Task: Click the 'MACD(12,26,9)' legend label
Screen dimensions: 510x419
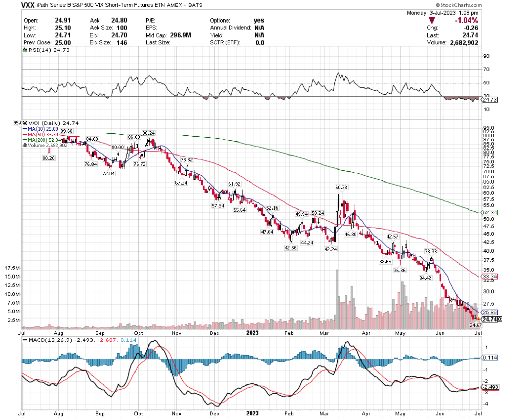Action: pyautogui.click(x=51, y=340)
